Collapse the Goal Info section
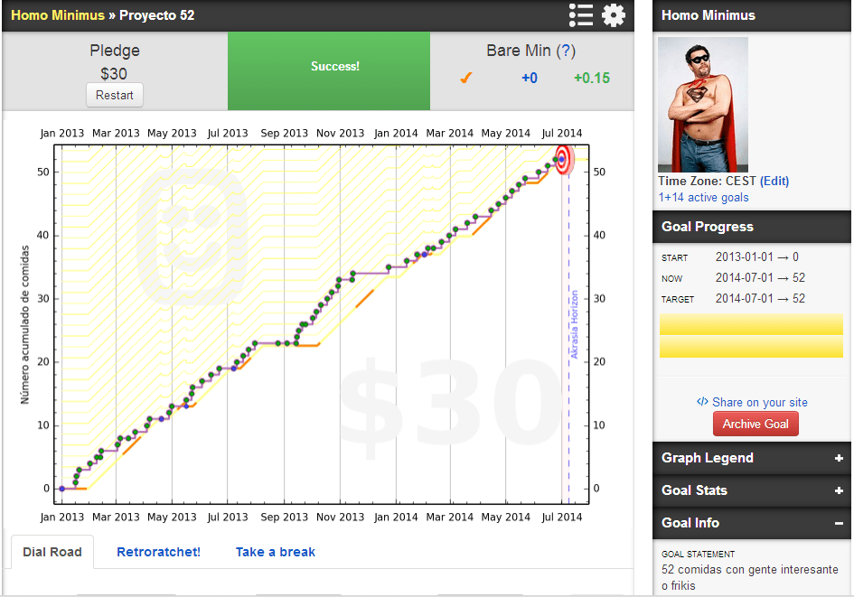Image resolution: width=854 pixels, height=597 pixels. [x=839, y=523]
